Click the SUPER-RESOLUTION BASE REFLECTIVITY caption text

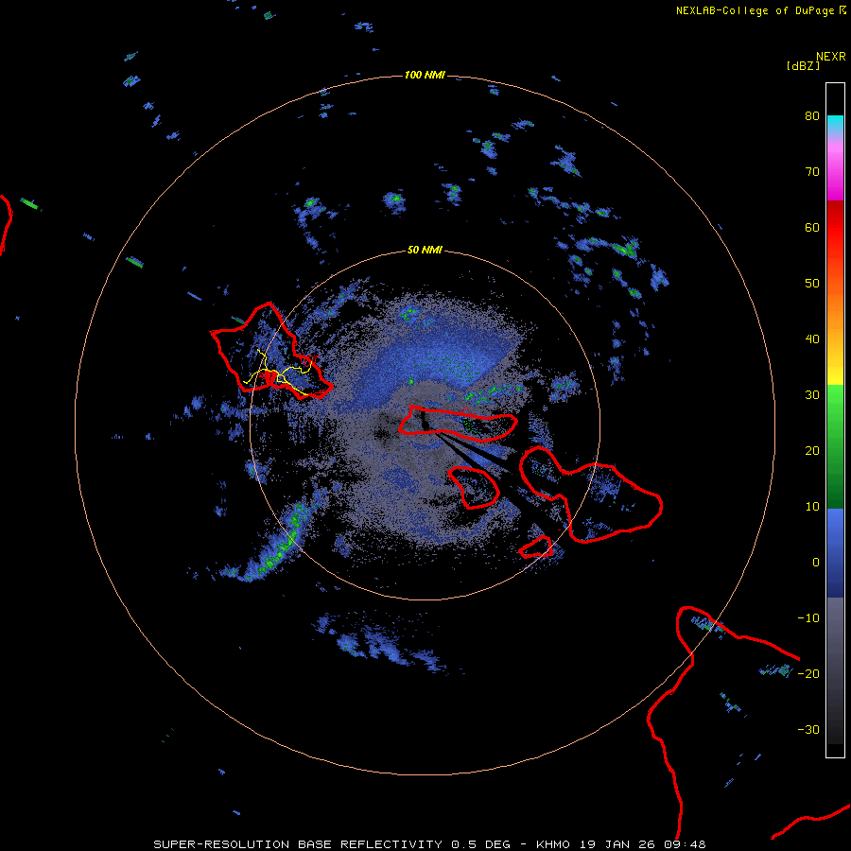tap(298, 844)
